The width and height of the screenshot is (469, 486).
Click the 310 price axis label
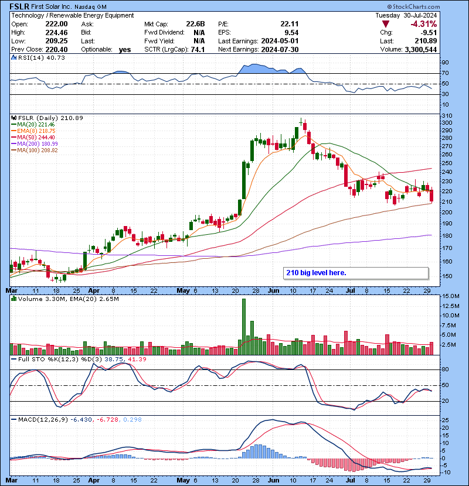[x=447, y=115]
